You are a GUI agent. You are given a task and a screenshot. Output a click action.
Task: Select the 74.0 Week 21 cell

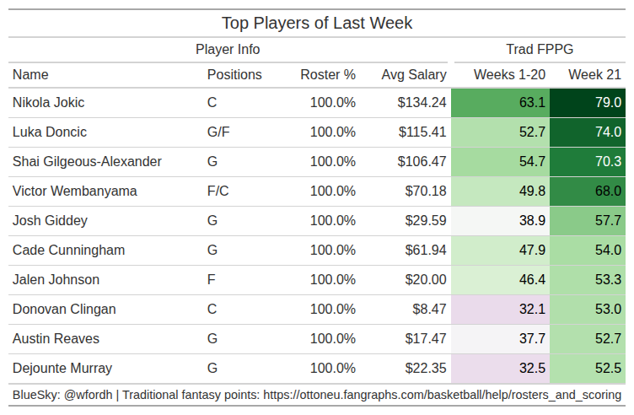[x=587, y=132]
